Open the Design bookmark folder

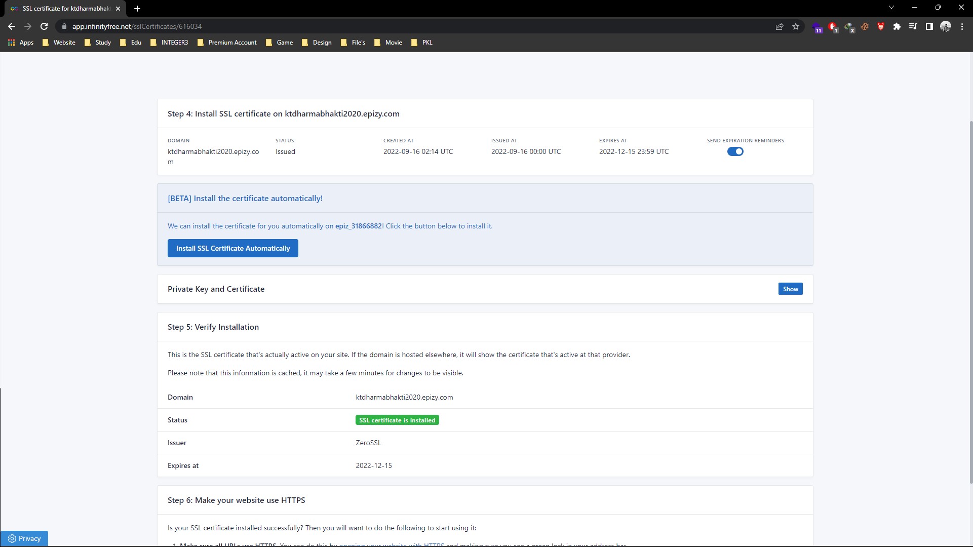click(x=317, y=43)
